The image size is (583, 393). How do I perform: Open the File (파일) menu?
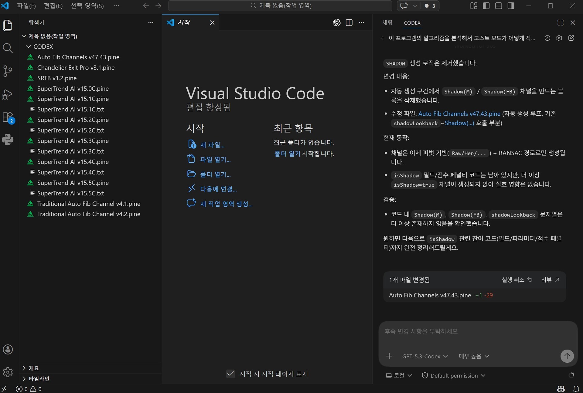(x=26, y=6)
